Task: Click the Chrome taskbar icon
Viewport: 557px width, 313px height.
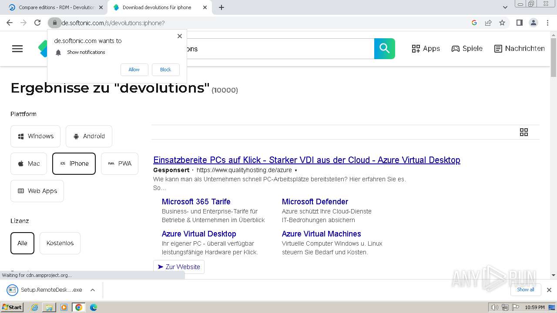Action: pyautogui.click(x=79, y=307)
